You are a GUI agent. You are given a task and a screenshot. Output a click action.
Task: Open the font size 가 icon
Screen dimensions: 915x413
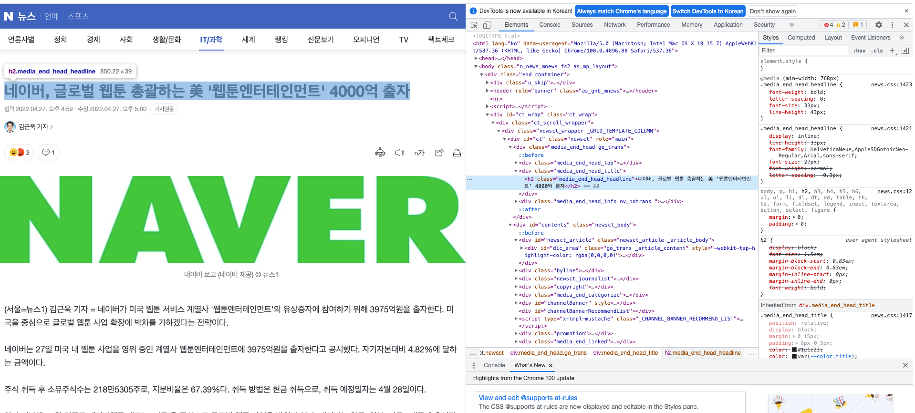pyautogui.click(x=419, y=153)
